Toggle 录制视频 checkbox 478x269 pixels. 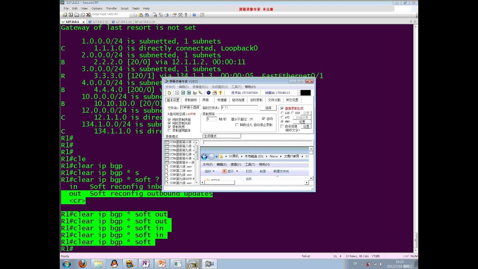[x=169, y=127]
